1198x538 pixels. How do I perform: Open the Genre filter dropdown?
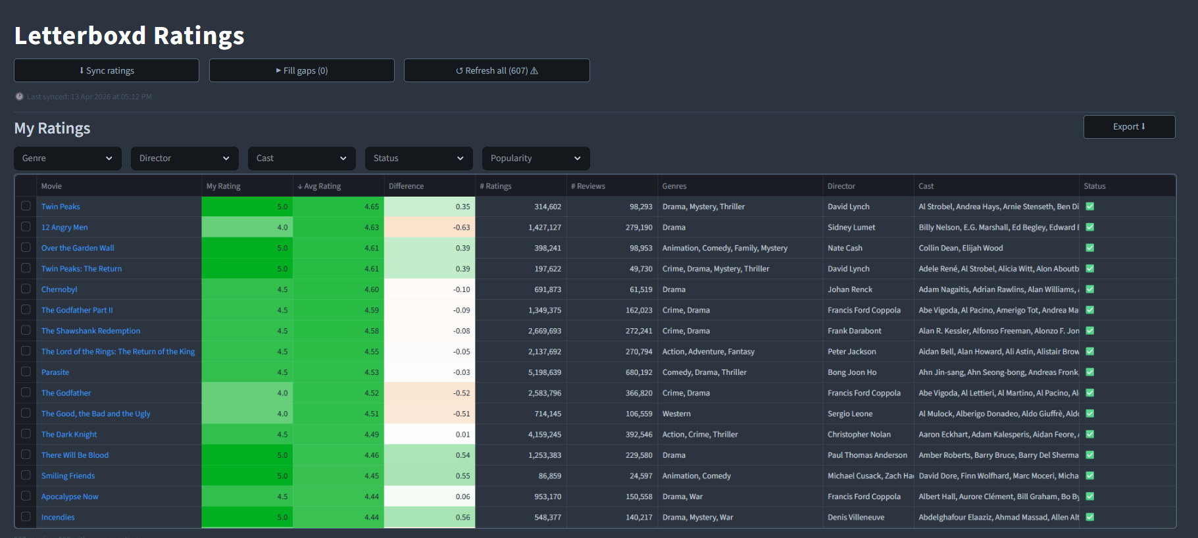pyautogui.click(x=68, y=159)
